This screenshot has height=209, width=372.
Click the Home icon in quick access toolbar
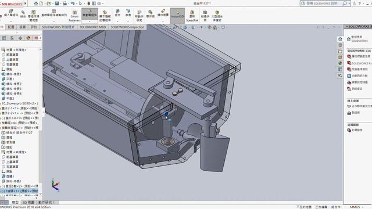click(36, 3)
